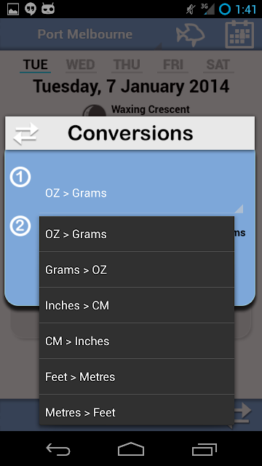Image resolution: width=262 pixels, height=466 pixels.
Task: Choose CM > Inches conversion
Action: pyautogui.click(x=137, y=341)
